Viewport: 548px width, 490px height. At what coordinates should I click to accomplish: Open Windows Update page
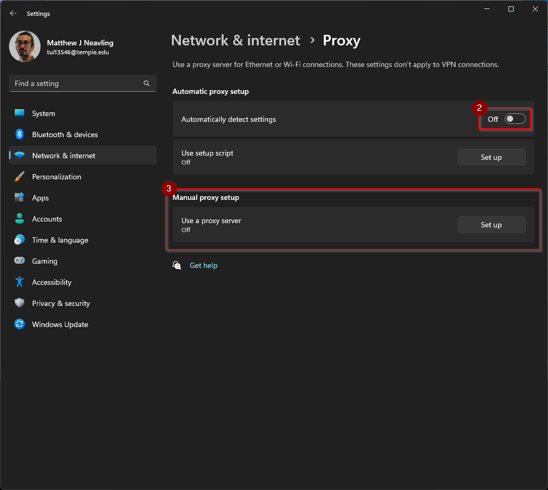point(82,324)
